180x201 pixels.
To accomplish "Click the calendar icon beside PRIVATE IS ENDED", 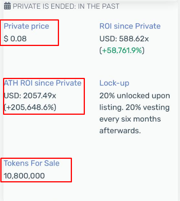I will click(7, 6).
